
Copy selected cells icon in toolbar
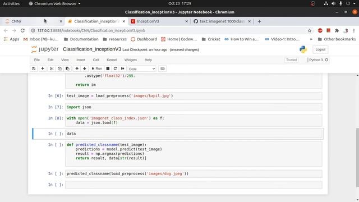pyautogui.click(x=59, y=68)
